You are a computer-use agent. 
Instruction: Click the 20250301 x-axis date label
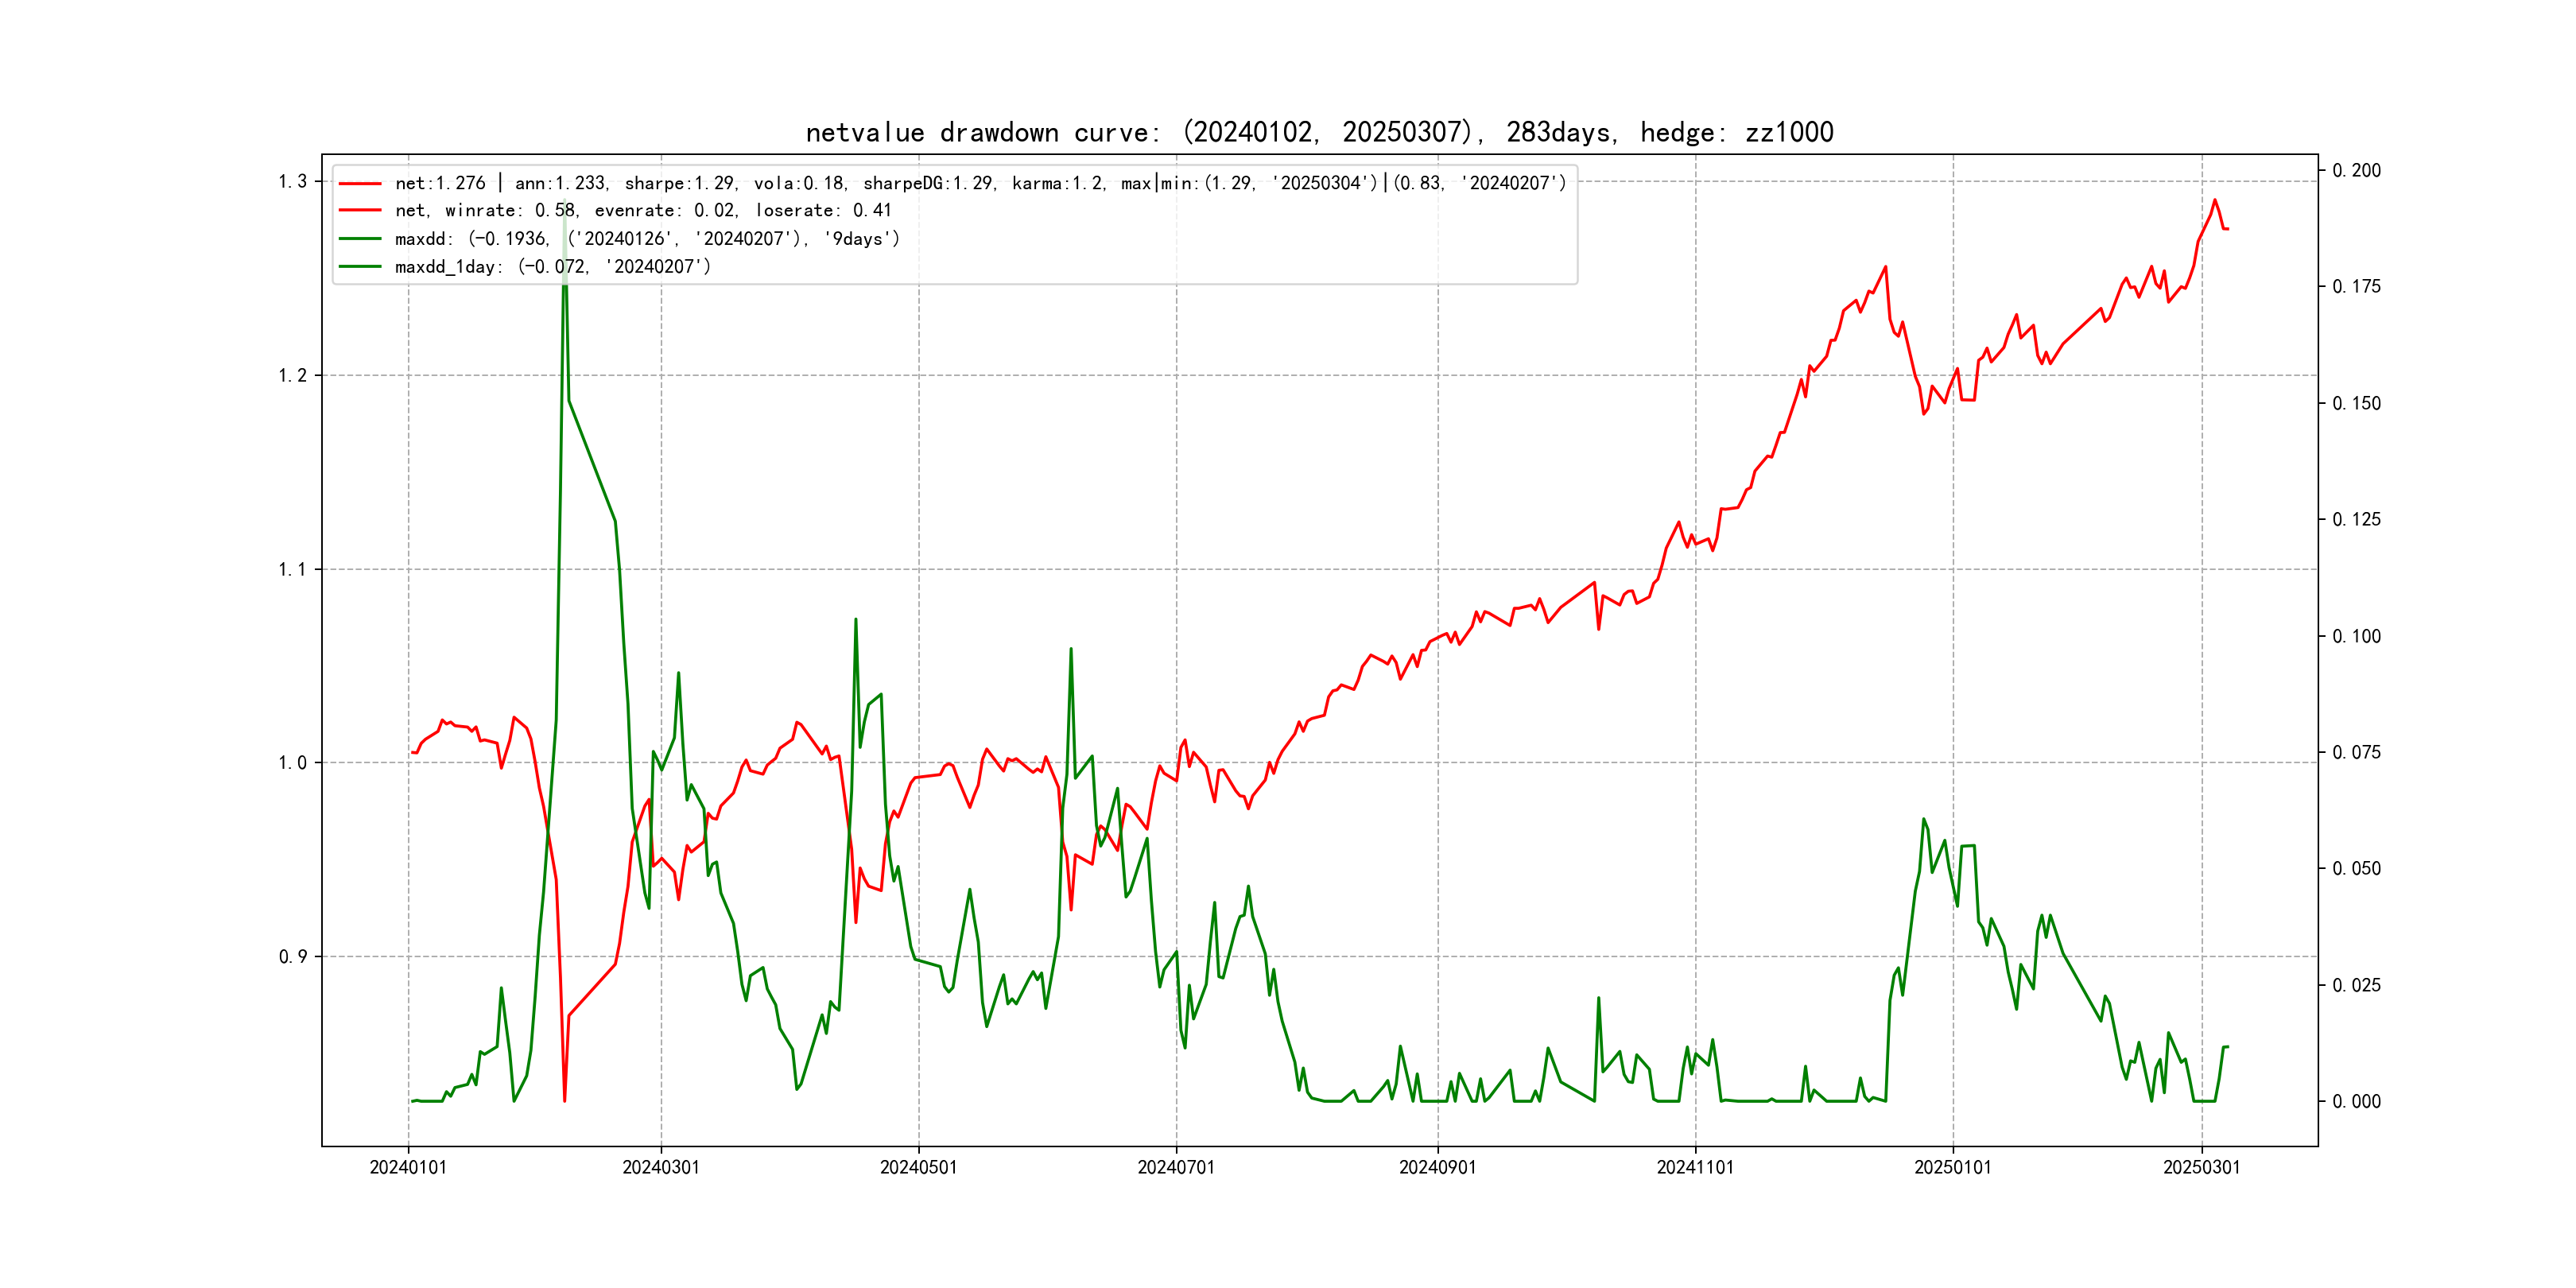click(x=2201, y=1168)
